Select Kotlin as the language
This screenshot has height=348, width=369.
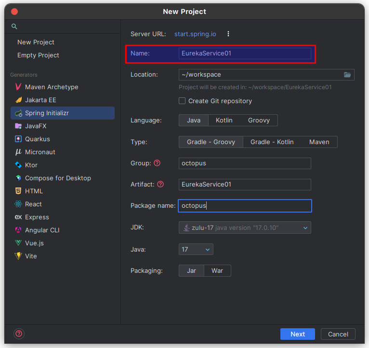[224, 120]
